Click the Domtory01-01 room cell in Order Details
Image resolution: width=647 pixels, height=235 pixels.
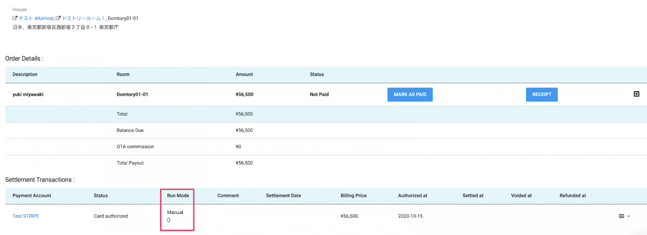click(132, 95)
